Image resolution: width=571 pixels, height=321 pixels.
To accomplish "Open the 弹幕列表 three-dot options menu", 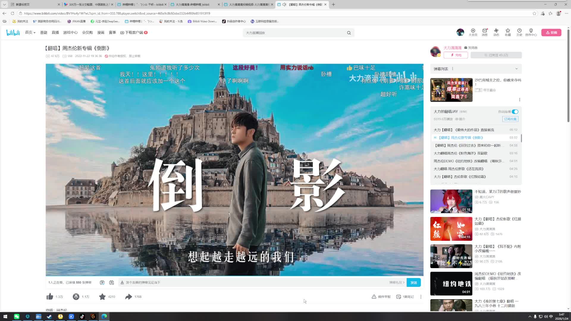I will 452,69.
